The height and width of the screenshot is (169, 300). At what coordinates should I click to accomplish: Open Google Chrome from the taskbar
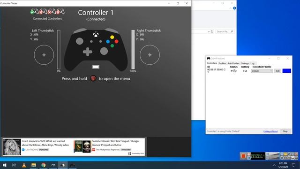44,165
